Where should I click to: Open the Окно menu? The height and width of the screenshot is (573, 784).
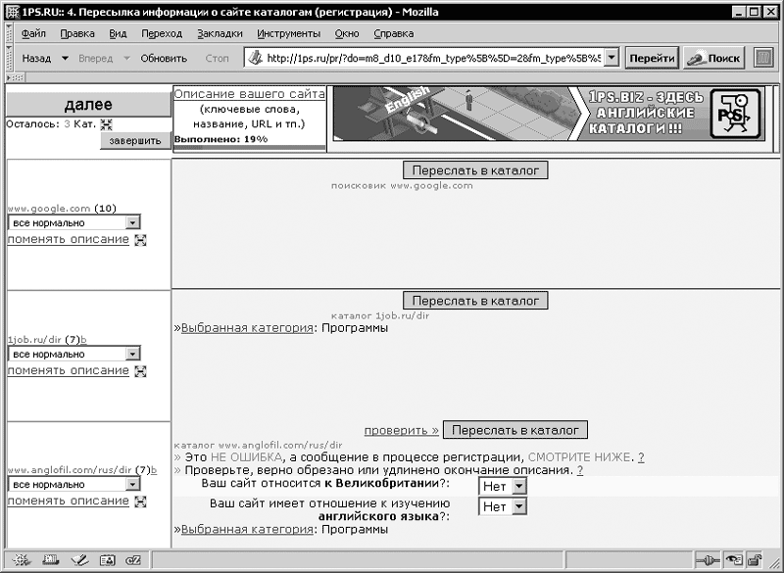(x=347, y=33)
